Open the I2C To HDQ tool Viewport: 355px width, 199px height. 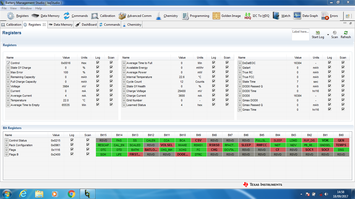(248, 16)
